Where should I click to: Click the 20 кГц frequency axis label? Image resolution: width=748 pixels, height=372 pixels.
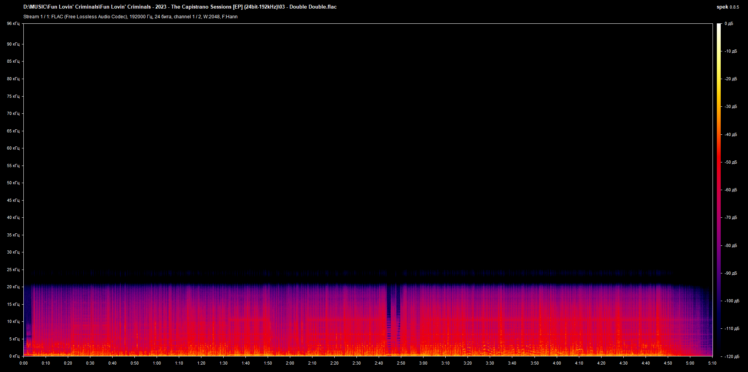[13, 287]
